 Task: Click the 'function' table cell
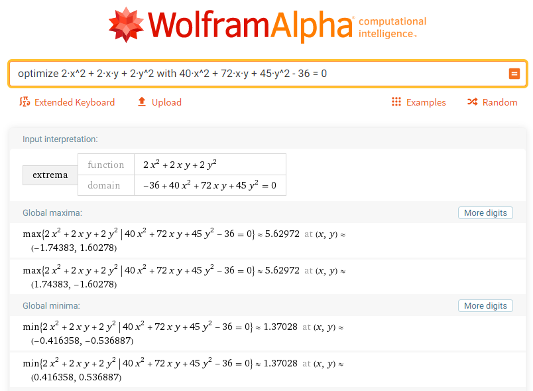pos(106,165)
